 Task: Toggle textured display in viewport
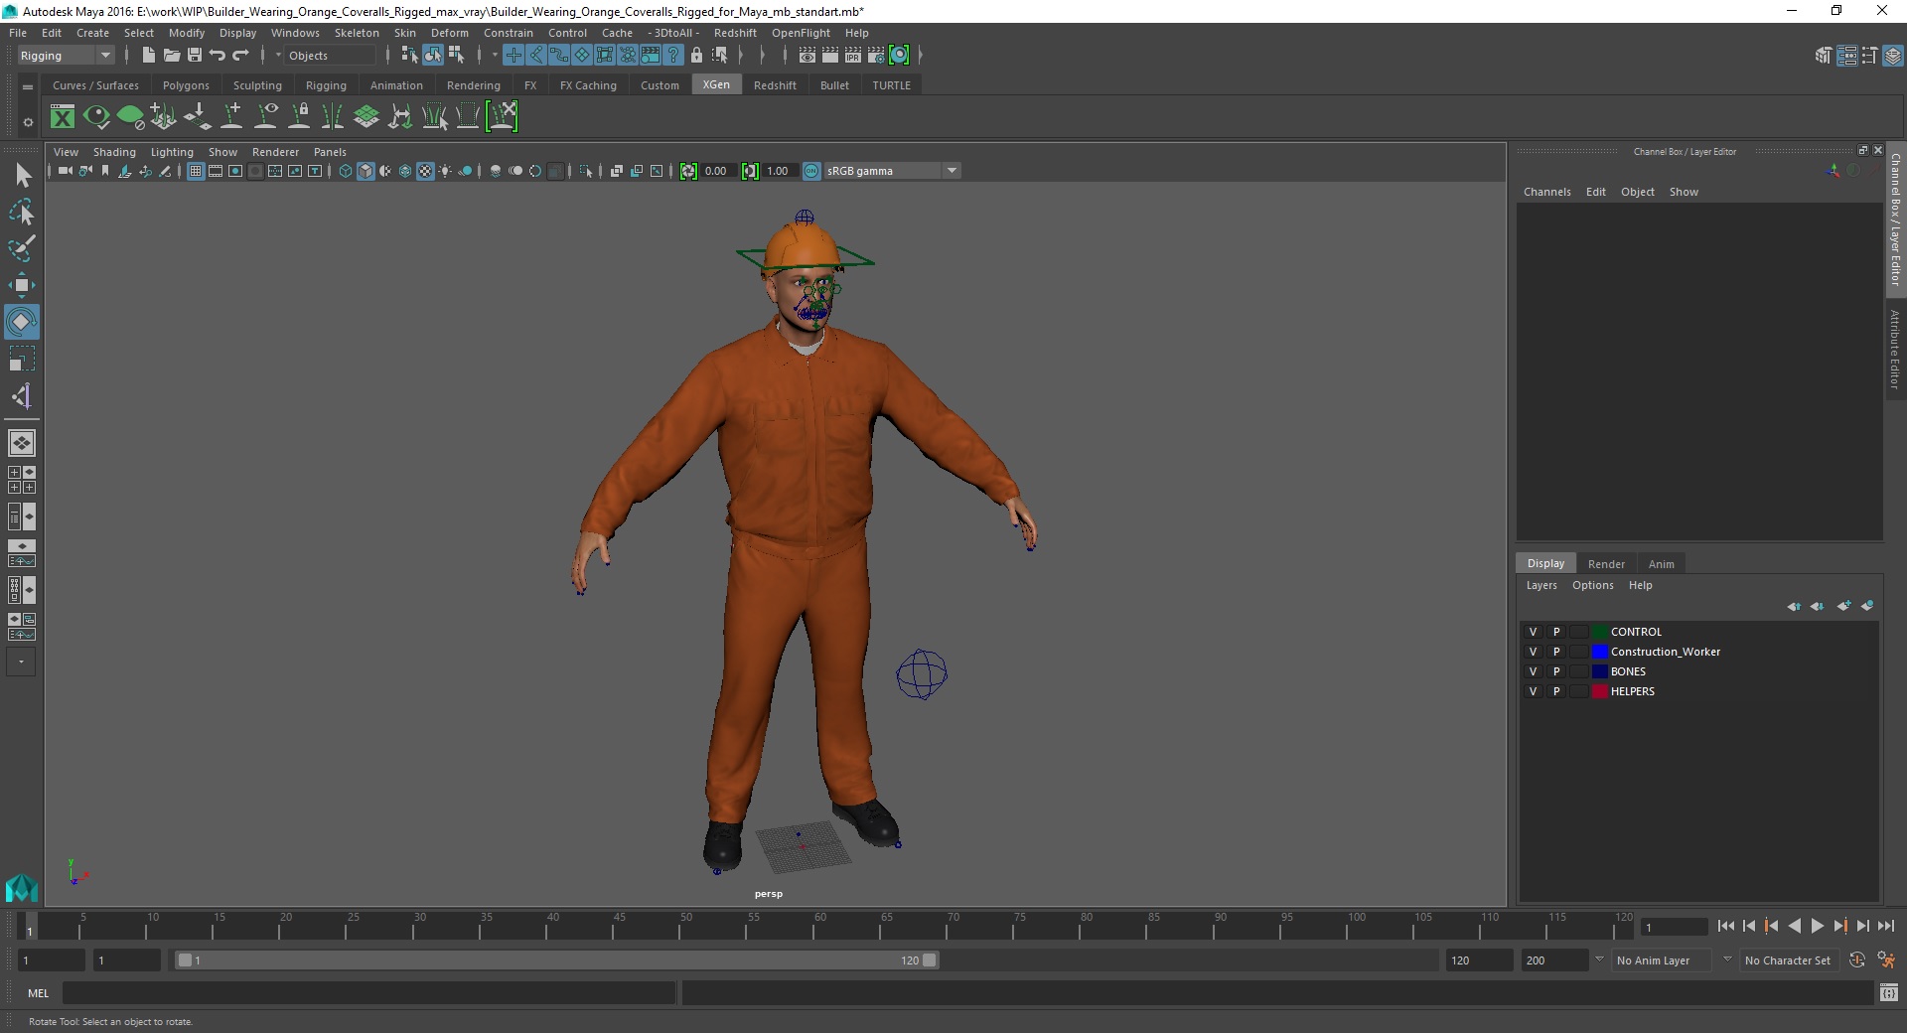coord(425,171)
